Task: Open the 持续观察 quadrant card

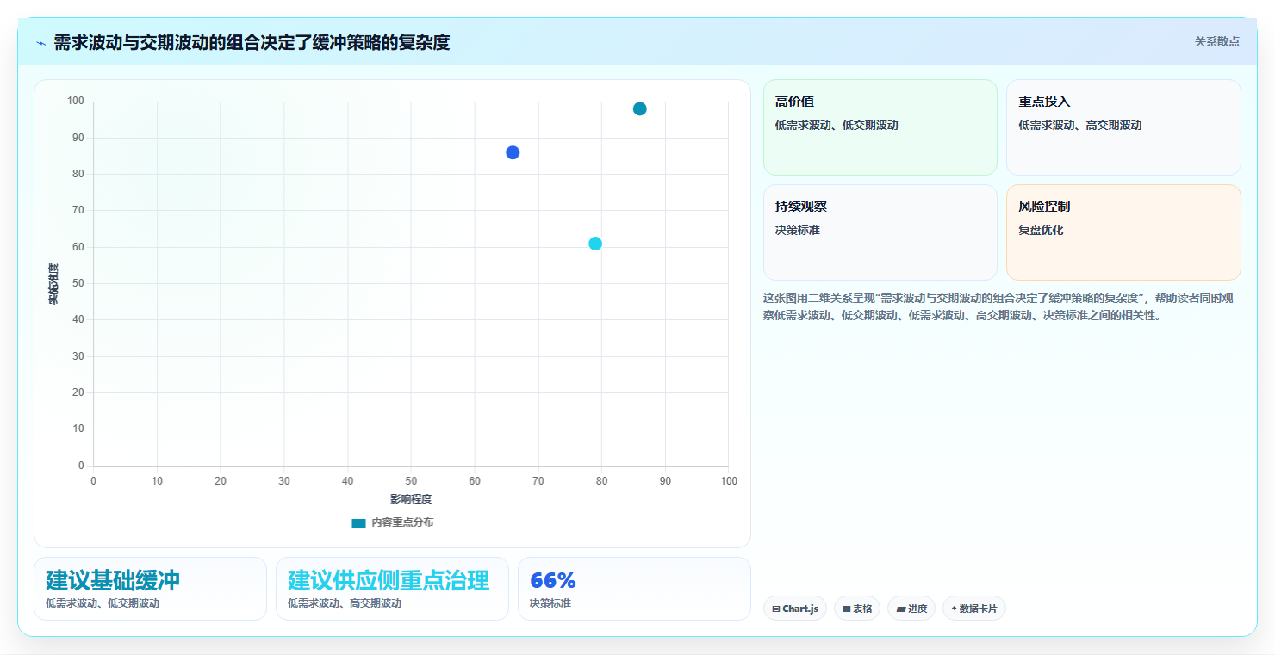Action: (880, 232)
